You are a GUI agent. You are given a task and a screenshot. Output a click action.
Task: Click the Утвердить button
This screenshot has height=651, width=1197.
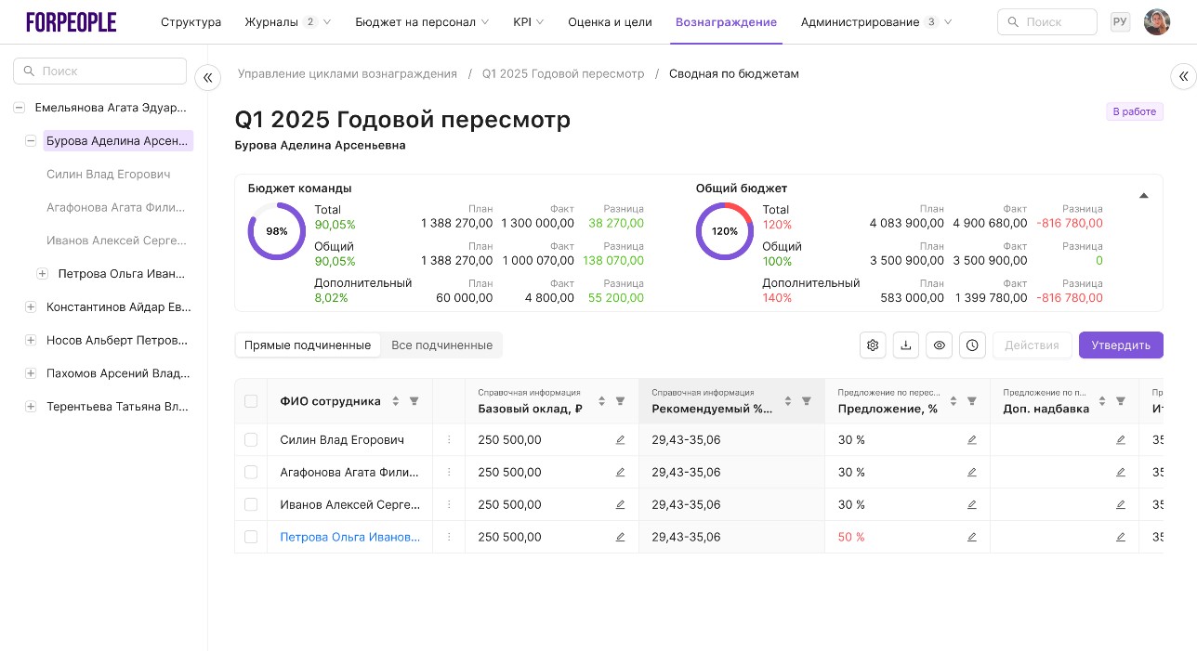[1121, 345]
